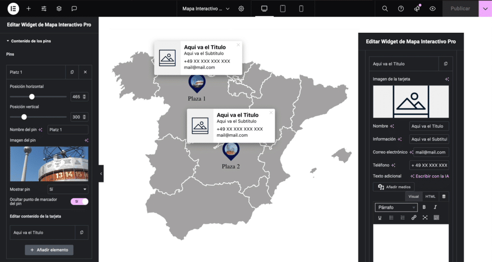Click the card image placeholder thumbnail
Image resolution: width=492 pixels, height=262 pixels.
pos(411,102)
